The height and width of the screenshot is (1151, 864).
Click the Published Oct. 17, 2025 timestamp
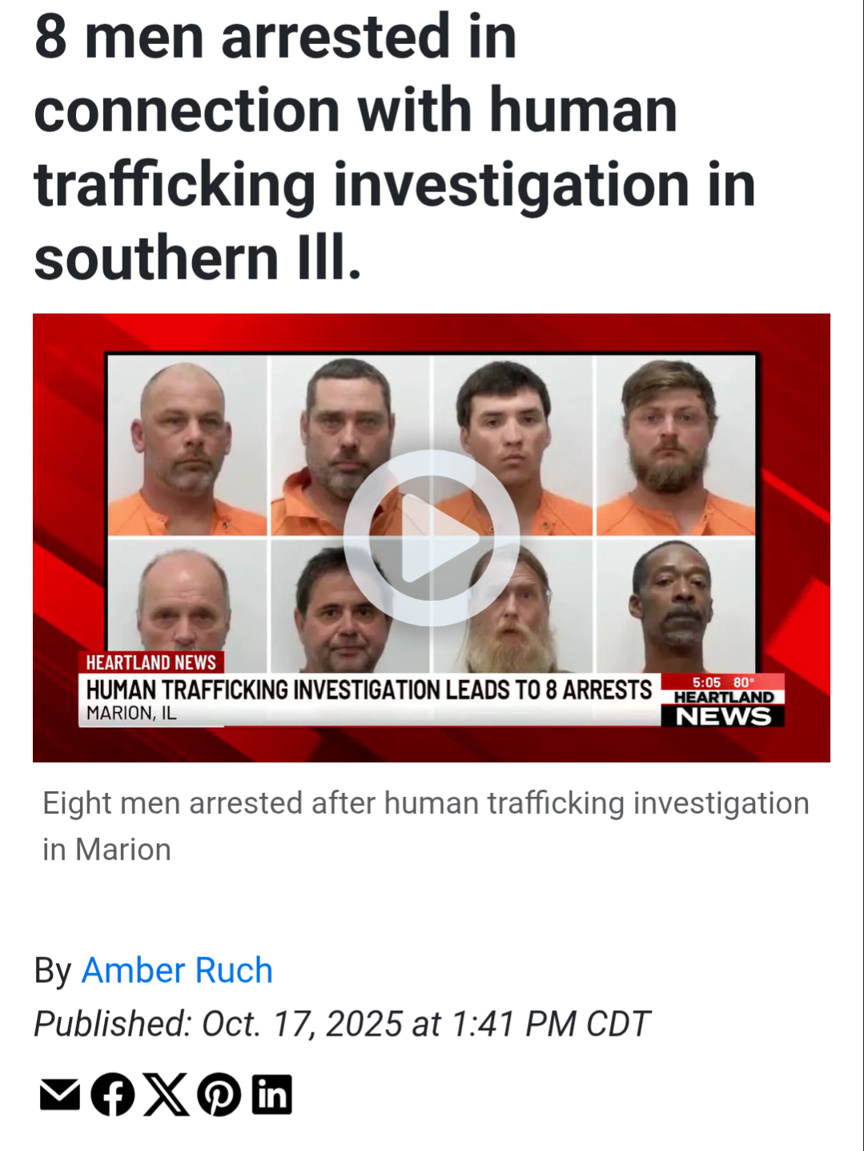click(341, 1024)
